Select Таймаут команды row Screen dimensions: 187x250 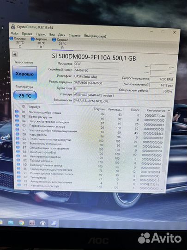(90, 162)
